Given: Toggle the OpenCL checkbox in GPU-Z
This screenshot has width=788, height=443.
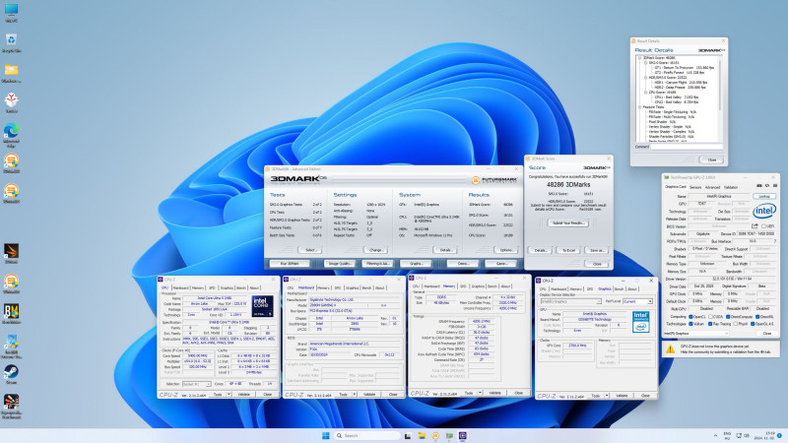Looking at the screenshot, I should pyautogui.click(x=691, y=317).
